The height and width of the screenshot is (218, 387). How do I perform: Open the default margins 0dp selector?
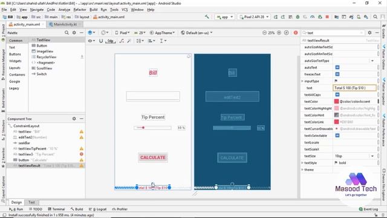click(110, 41)
